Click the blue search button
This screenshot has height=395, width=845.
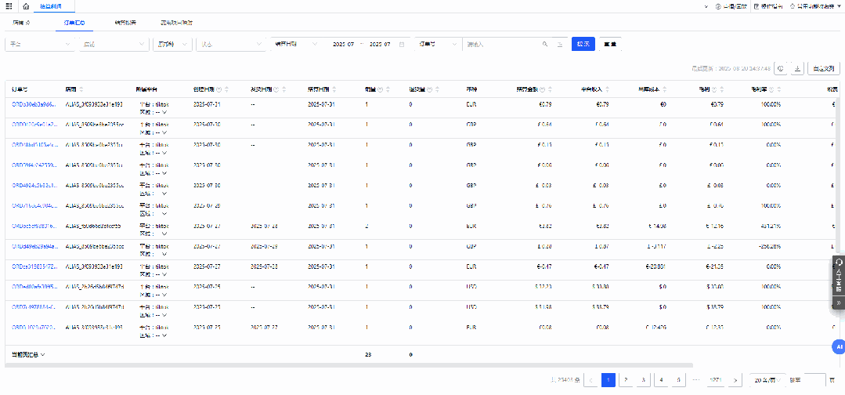point(583,44)
